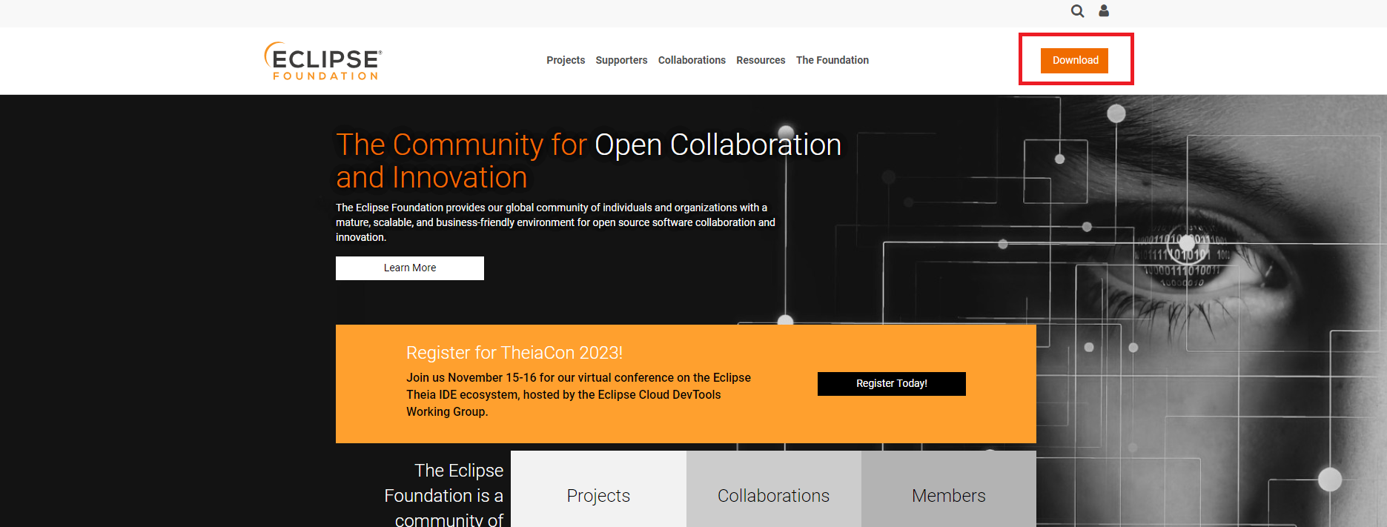1387x527 pixels.
Task: Open the Supporters navigation menu
Action: (x=621, y=60)
